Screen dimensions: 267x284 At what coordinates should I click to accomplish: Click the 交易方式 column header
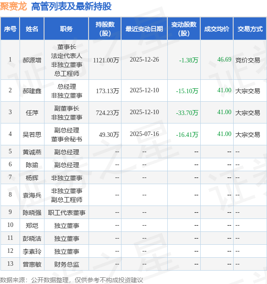250,29
